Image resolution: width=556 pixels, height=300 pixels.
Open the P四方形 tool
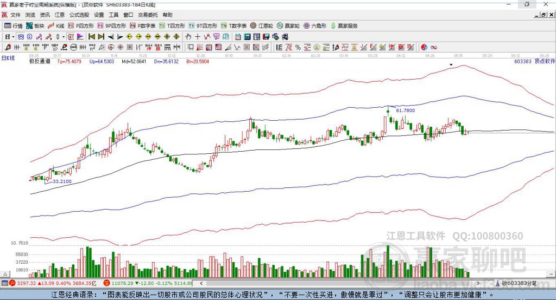(x=81, y=26)
